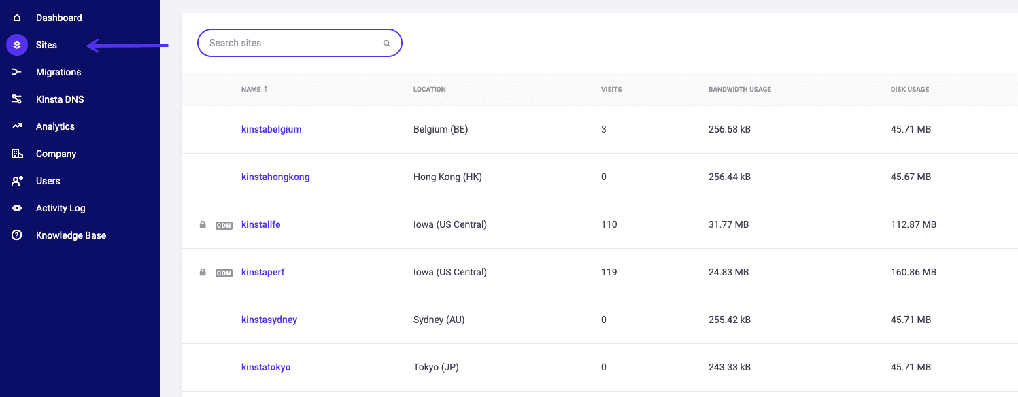Open the kinstabelgium site
The width and height of the screenshot is (1018, 397).
pyautogui.click(x=271, y=128)
